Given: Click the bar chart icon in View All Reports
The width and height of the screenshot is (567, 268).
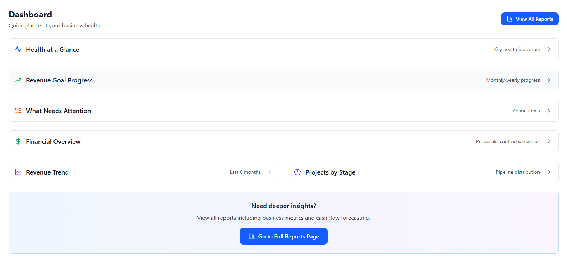Looking at the screenshot, I should click(510, 19).
